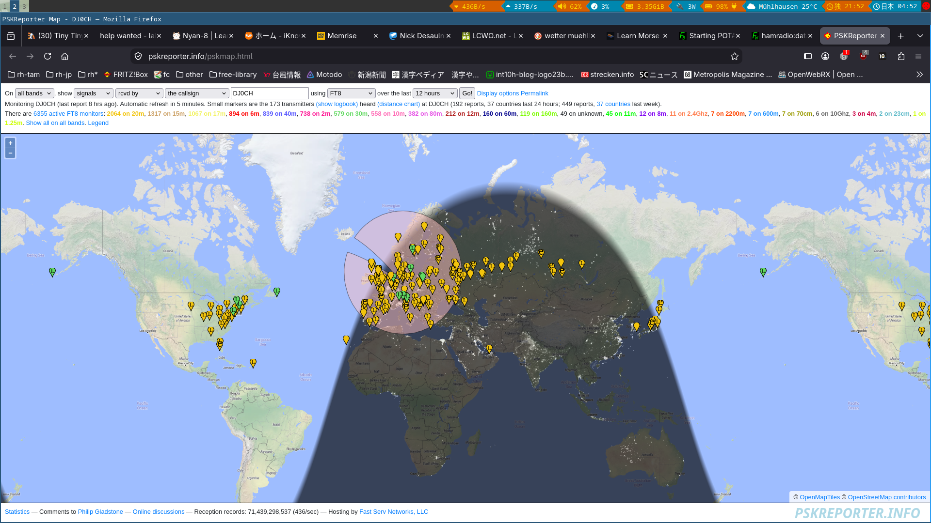Switch to the Learn Morse tab
This screenshot has width=931, height=523.
pyautogui.click(x=637, y=36)
